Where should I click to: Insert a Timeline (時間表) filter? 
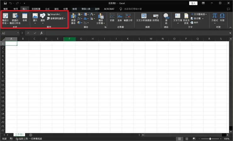pyautogui.click(x=156, y=18)
